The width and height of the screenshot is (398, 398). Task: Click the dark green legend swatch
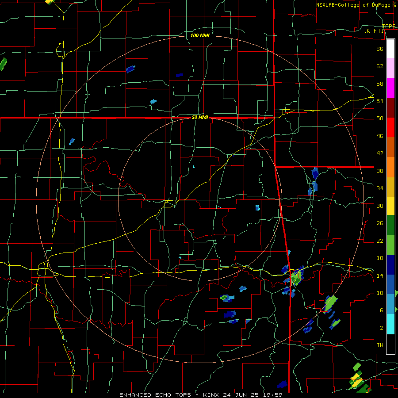point(390,225)
